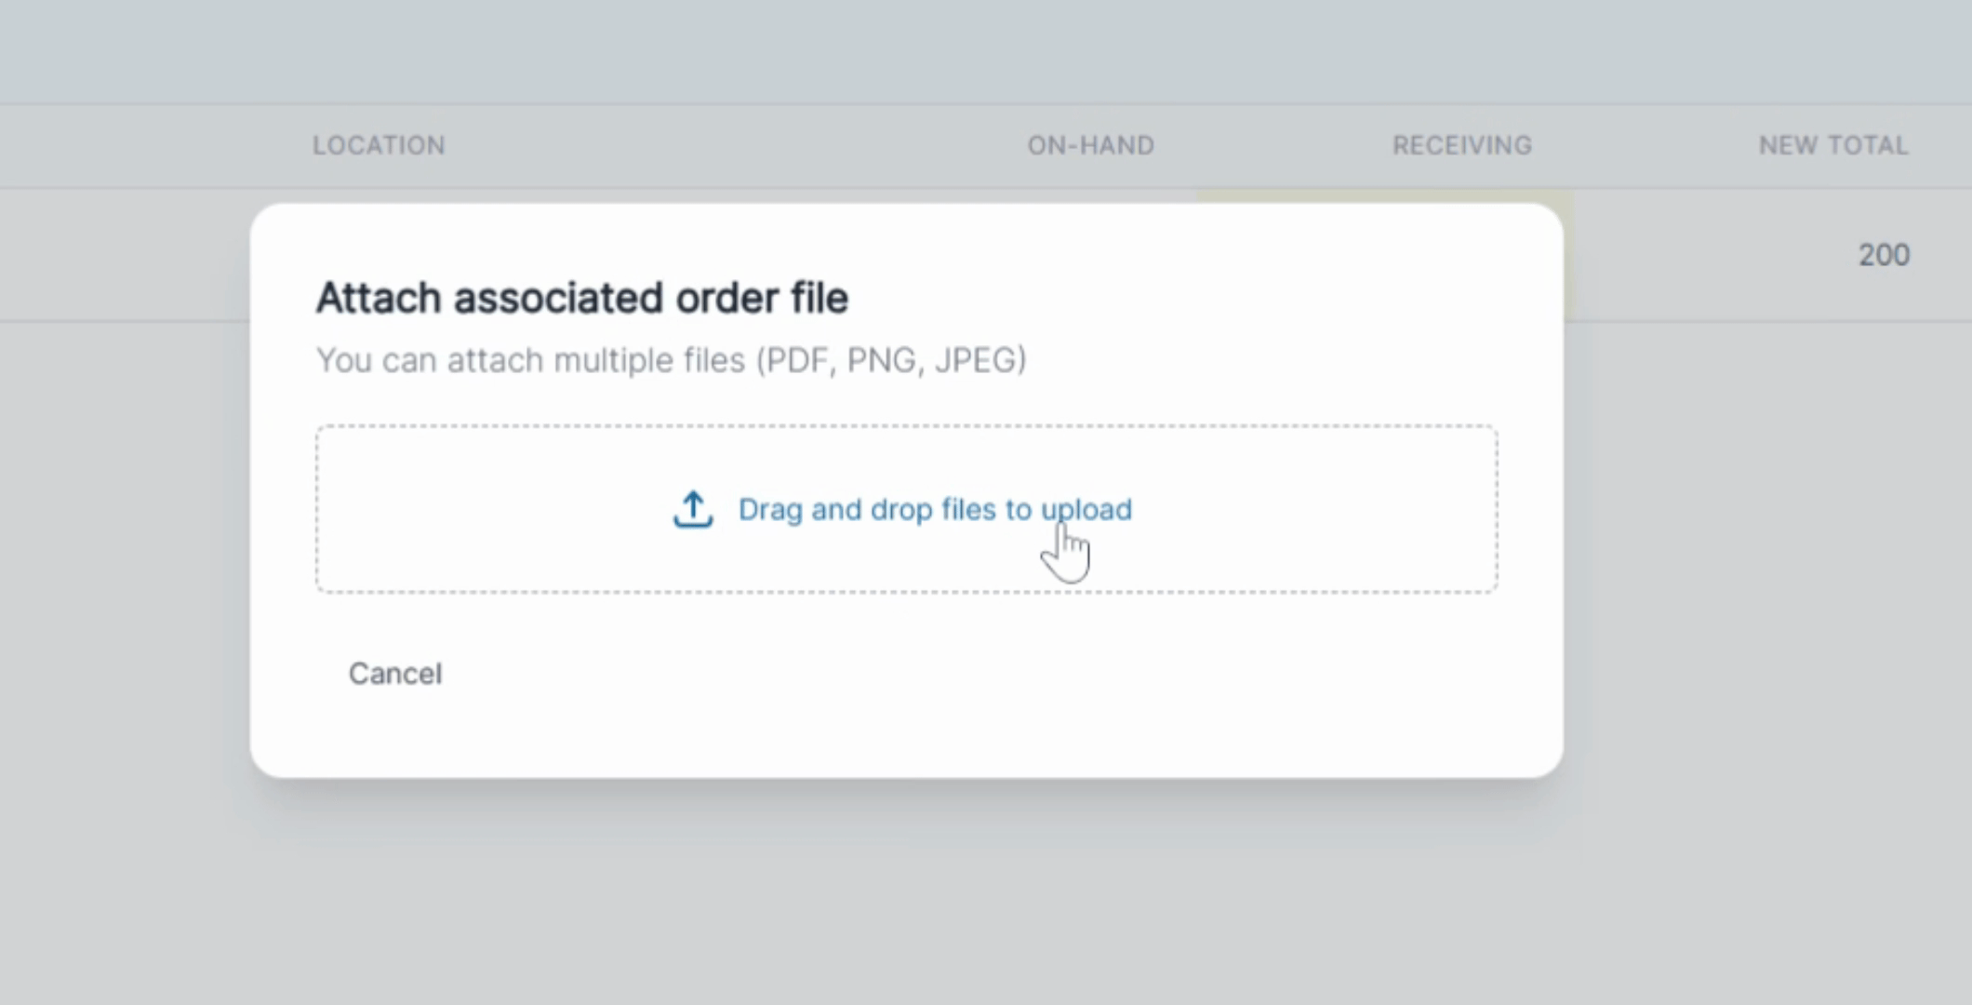Viewport: 1972px width, 1005px height.
Task: Click the table row under LOCATION header
Action: tap(126, 256)
